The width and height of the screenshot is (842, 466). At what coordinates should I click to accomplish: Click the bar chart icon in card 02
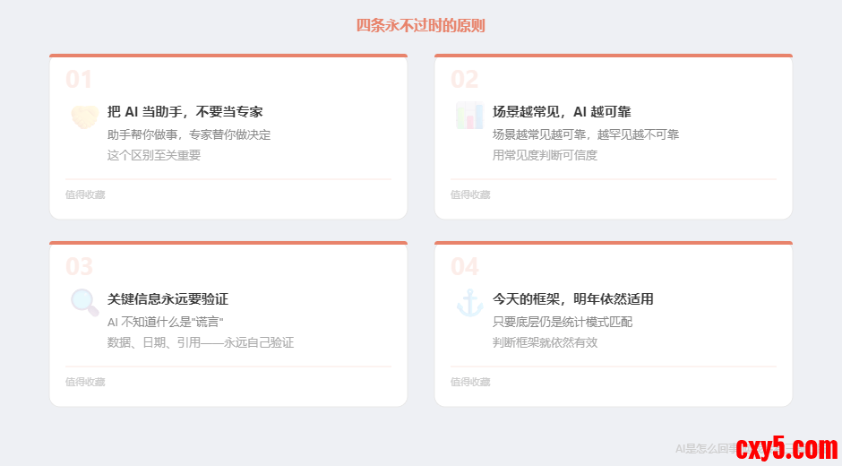click(470, 116)
